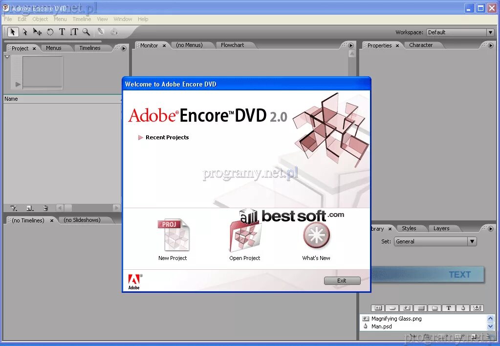Select the Vertical Text tool
Image resolution: width=500 pixels, height=346 pixels.
[74, 32]
